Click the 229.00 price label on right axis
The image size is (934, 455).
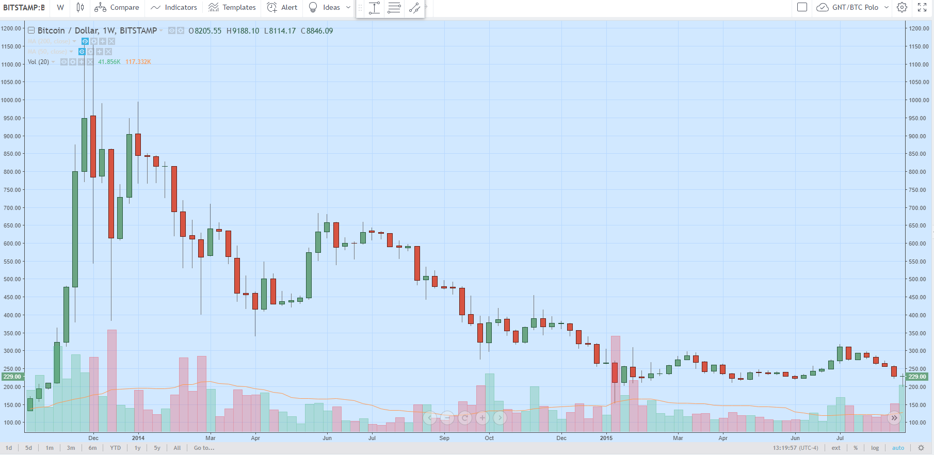[x=917, y=377]
